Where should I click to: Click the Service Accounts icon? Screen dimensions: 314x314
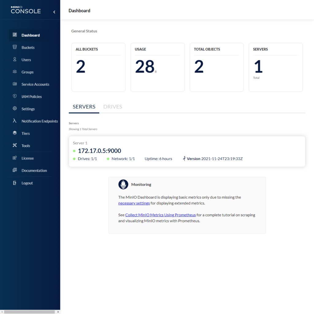click(x=15, y=84)
